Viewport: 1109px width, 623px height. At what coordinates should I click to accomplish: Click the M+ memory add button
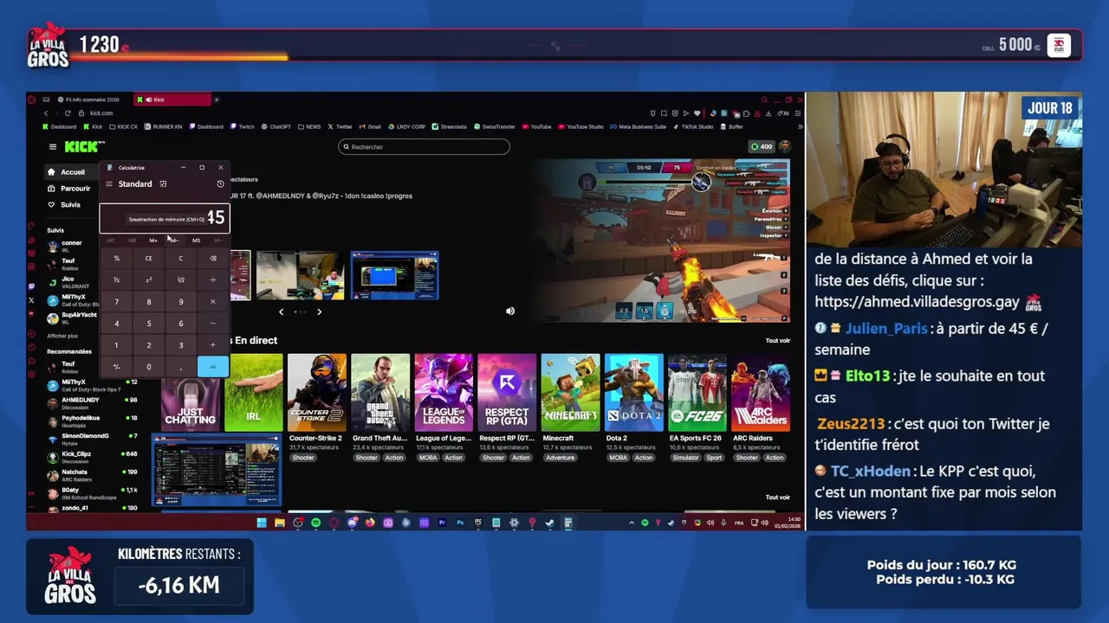[x=153, y=241]
